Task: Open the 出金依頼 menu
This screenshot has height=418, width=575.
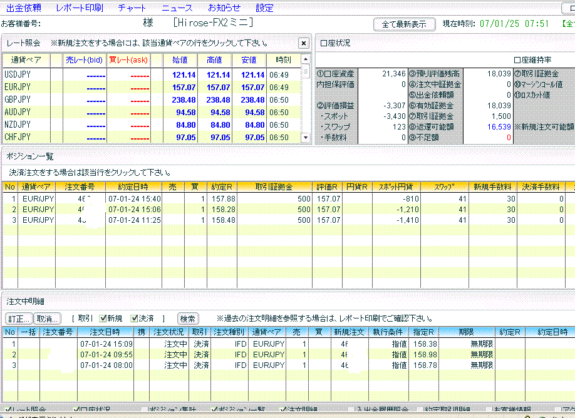Action: (24, 8)
